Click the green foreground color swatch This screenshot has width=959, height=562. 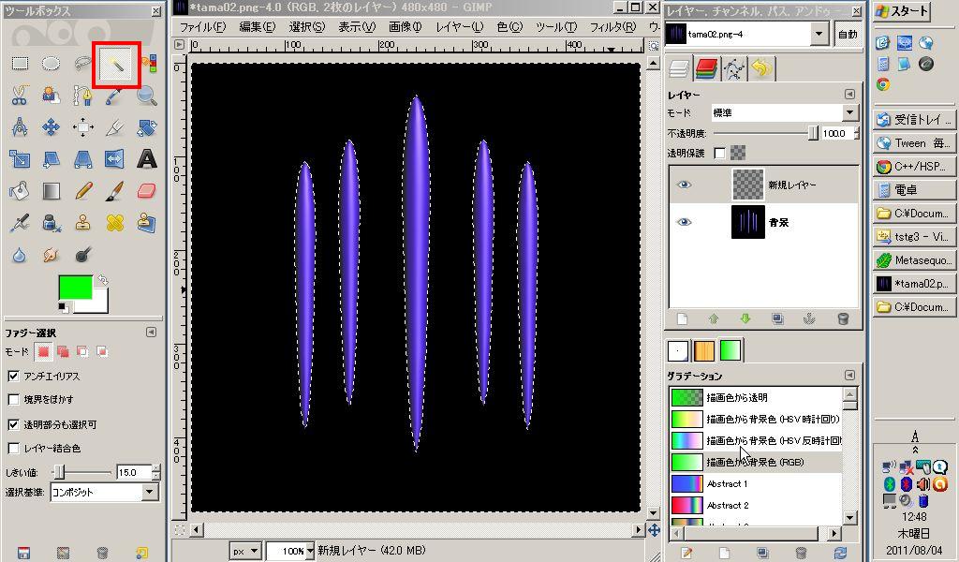pyautogui.click(x=75, y=288)
